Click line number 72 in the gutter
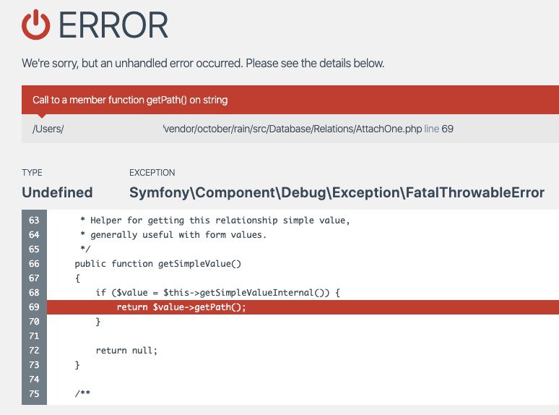 click(34, 351)
